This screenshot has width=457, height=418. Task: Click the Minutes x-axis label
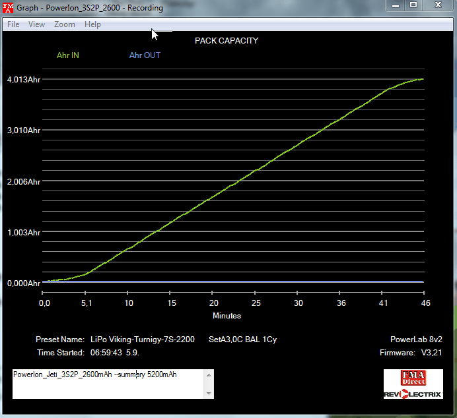coord(227,316)
